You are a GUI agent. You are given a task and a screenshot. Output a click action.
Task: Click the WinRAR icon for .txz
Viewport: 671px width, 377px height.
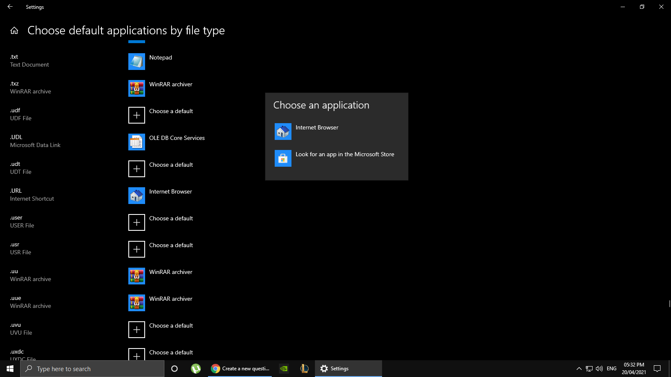coord(137,88)
